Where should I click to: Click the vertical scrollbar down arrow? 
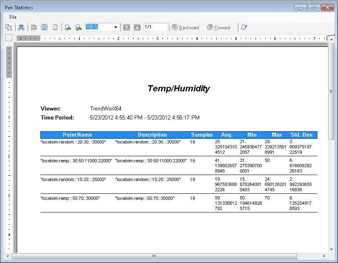[331, 249]
